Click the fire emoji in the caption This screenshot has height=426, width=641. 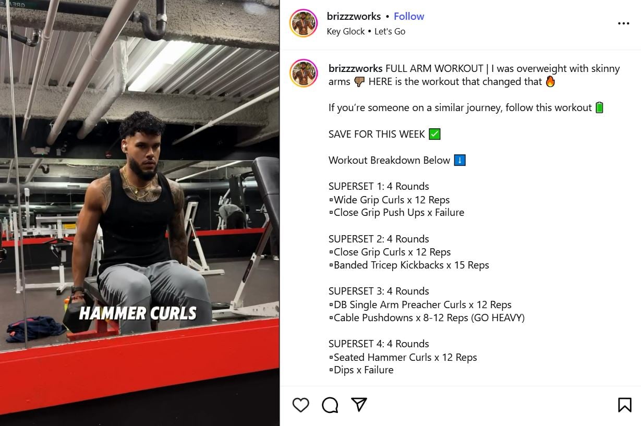pos(550,82)
